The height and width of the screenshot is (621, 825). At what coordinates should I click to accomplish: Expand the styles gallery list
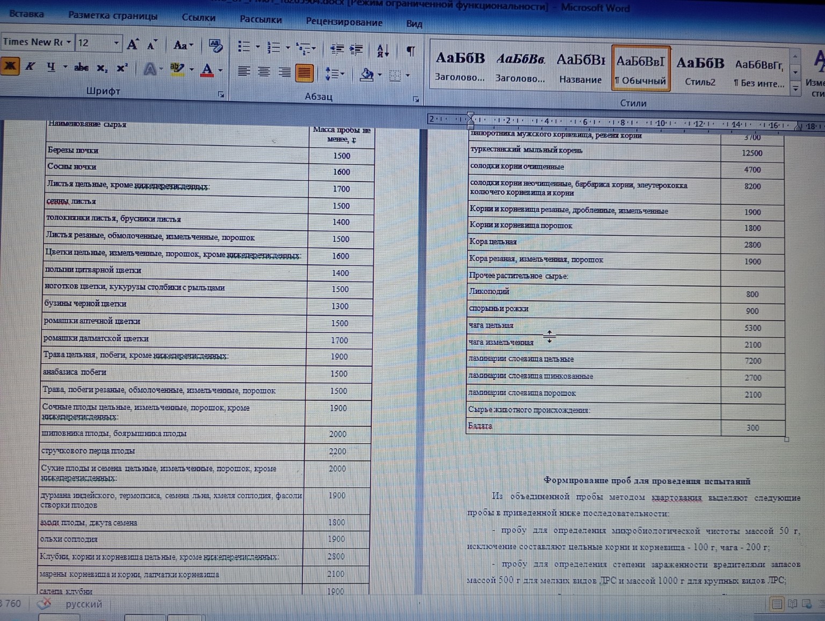(x=795, y=90)
